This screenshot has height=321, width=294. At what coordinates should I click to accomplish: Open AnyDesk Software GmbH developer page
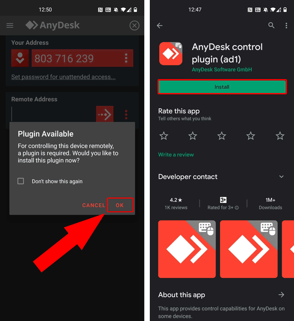[222, 70]
